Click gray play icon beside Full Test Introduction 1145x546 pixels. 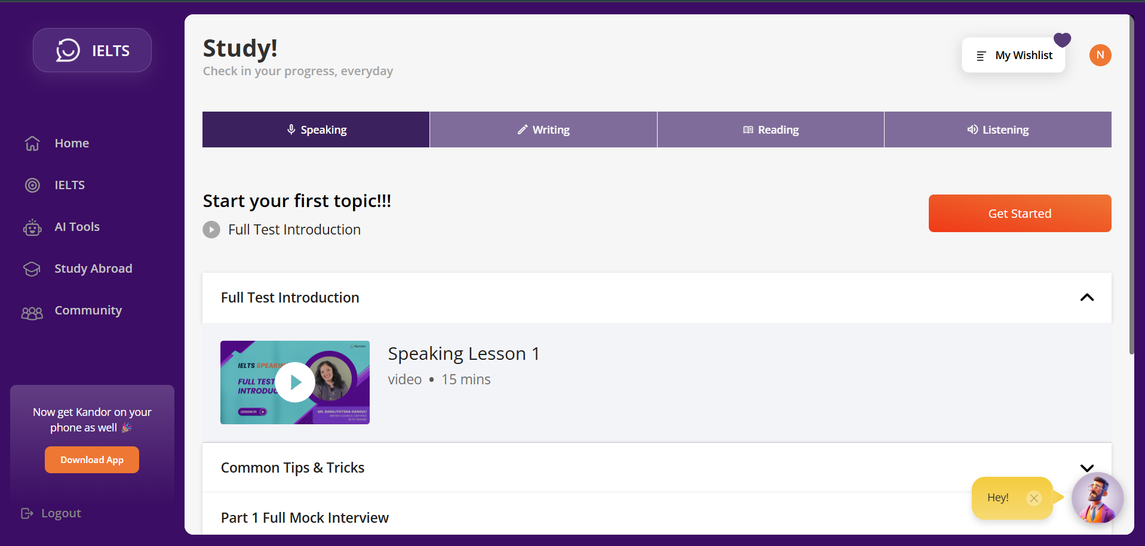coord(211,230)
